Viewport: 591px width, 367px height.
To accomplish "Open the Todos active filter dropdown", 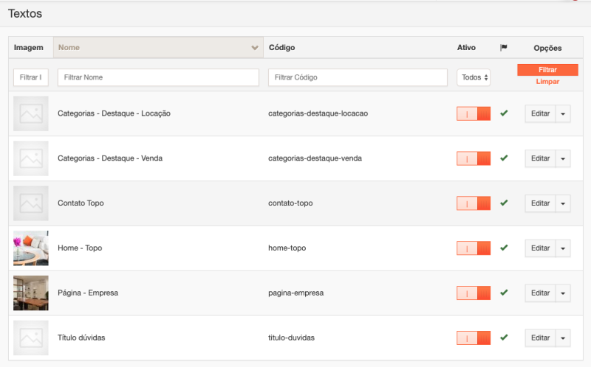I will [474, 77].
